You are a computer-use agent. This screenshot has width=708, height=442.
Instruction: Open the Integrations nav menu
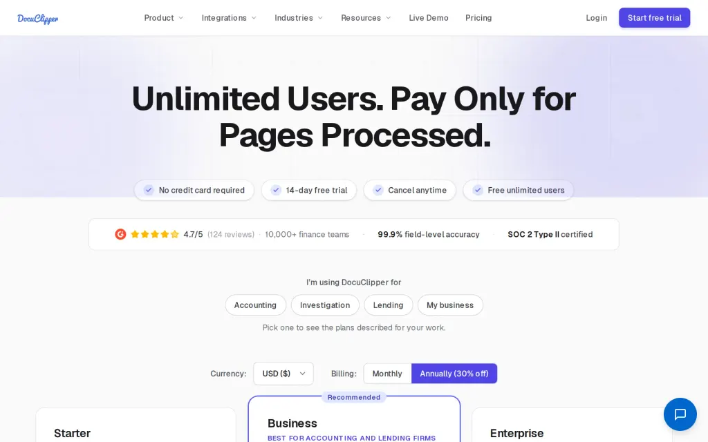(229, 18)
